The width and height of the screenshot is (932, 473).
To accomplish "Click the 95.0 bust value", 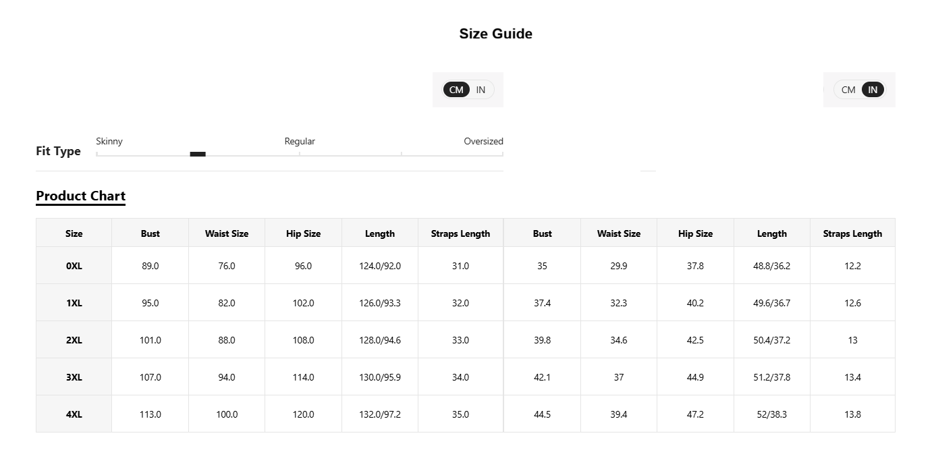I will tap(150, 303).
